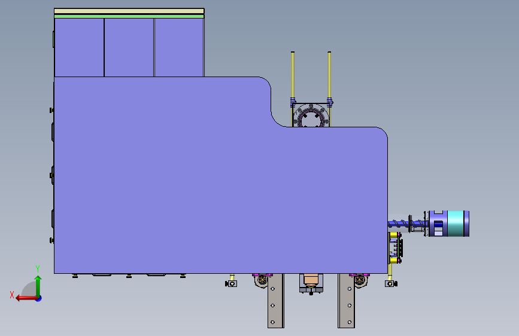Select the peach-colored component at bottom center
The image size is (519, 336).
coord(311,280)
